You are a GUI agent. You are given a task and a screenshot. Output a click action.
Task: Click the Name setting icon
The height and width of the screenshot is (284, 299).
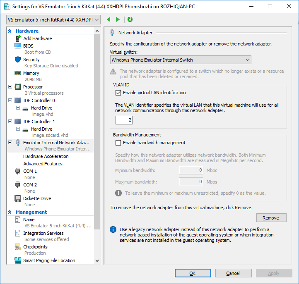tap(17, 220)
